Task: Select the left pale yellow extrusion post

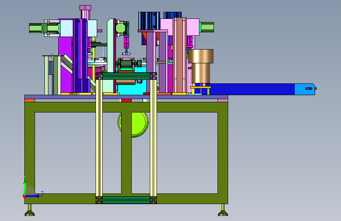Action: 99,138
